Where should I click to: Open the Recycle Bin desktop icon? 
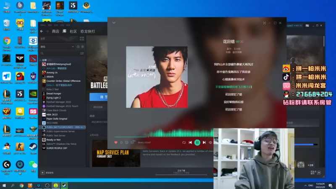[x=7, y=25]
